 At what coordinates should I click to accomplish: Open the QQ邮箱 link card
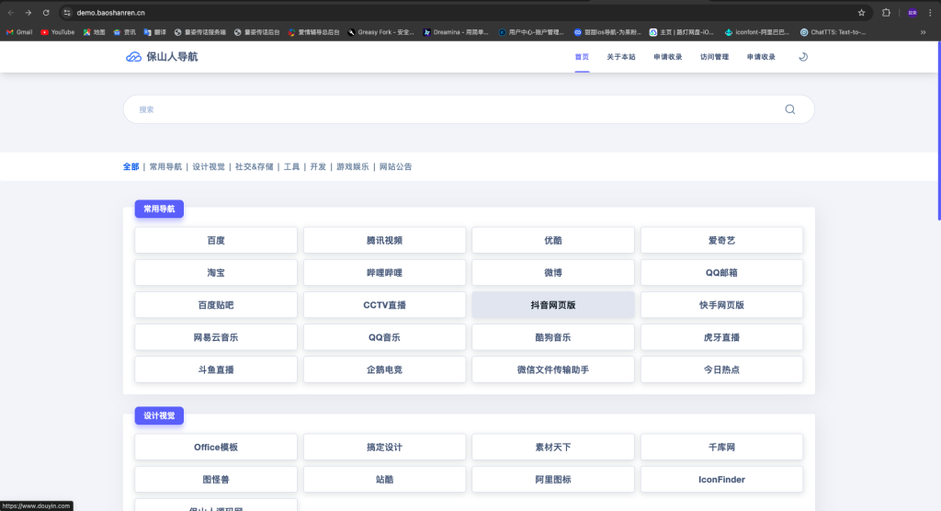pos(722,273)
